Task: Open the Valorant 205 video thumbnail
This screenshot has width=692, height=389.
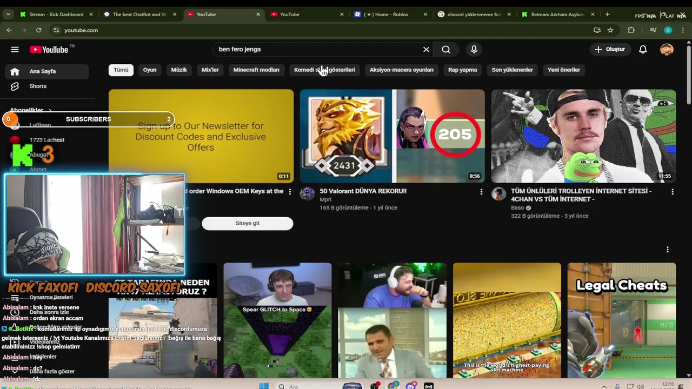Action: pos(392,136)
